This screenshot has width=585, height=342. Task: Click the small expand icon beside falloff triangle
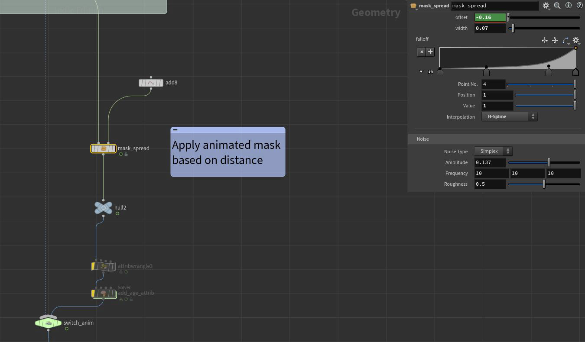[430, 71]
